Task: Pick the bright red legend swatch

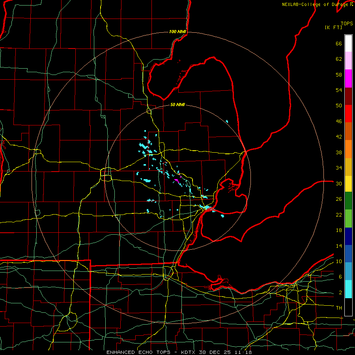Action: (348, 114)
